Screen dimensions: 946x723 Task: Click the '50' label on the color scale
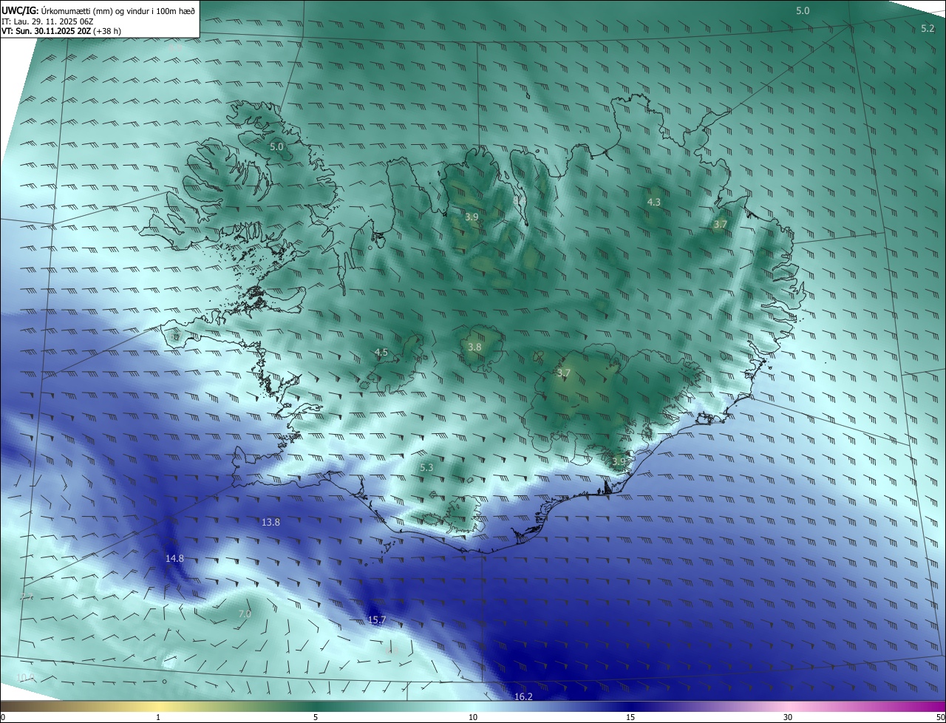[x=940, y=717]
